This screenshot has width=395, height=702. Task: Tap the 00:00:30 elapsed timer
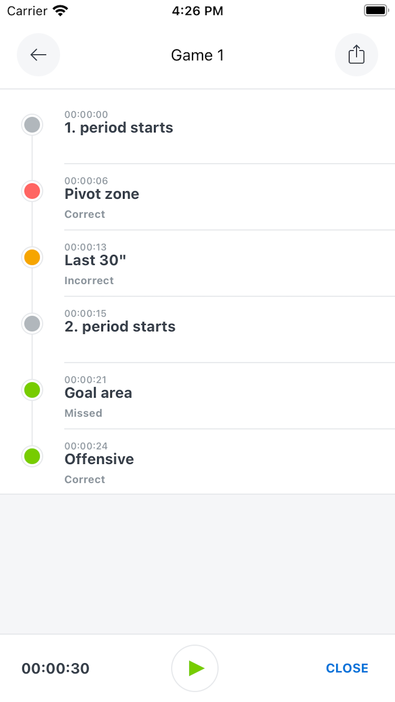55,668
